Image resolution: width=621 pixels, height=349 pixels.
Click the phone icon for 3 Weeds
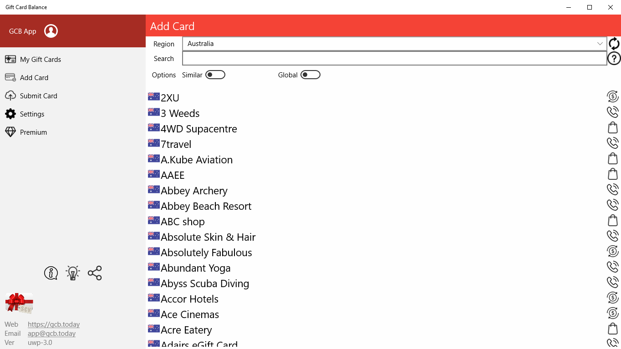coord(613,112)
